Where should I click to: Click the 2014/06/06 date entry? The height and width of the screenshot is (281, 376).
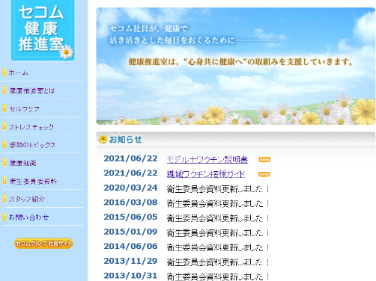pyautogui.click(x=130, y=246)
